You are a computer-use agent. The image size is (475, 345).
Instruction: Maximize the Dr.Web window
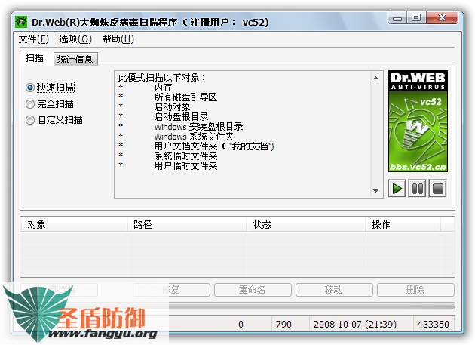pyautogui.click(x=416, y=18)
